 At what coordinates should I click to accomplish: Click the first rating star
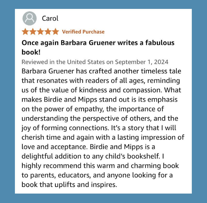tap(26, 32)
